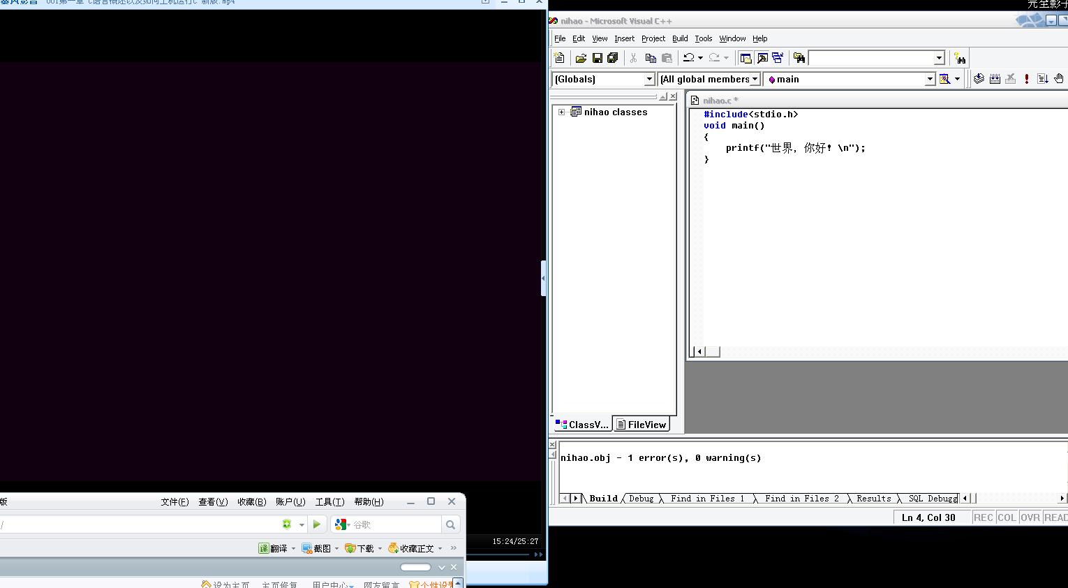This screenshot has height=588, width=1068.
Task: Insert a breakpoint with the hand icon
Action: [x=1059, y=79]
